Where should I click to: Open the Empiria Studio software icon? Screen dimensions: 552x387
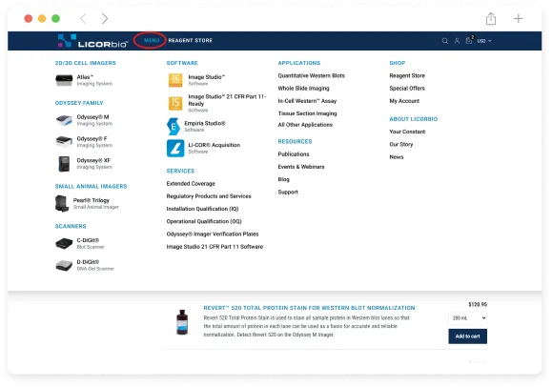tap(174, 126)
